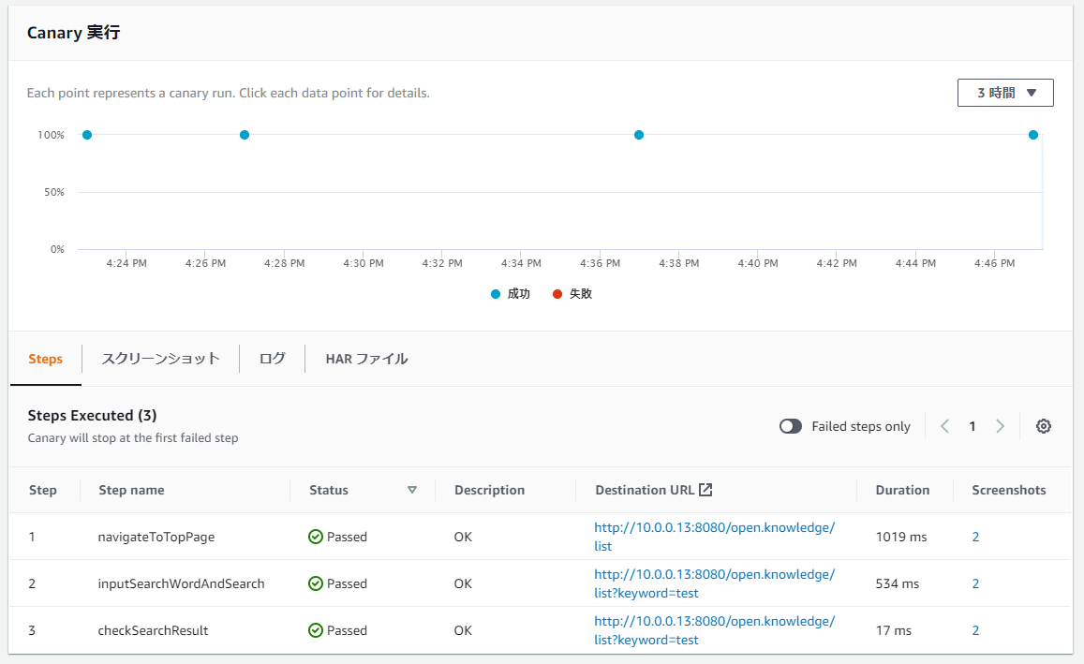Viewport: 1084px width, 664px height.
Task: Open the スクリーンショット tab
Action: [x=160, y=359]
